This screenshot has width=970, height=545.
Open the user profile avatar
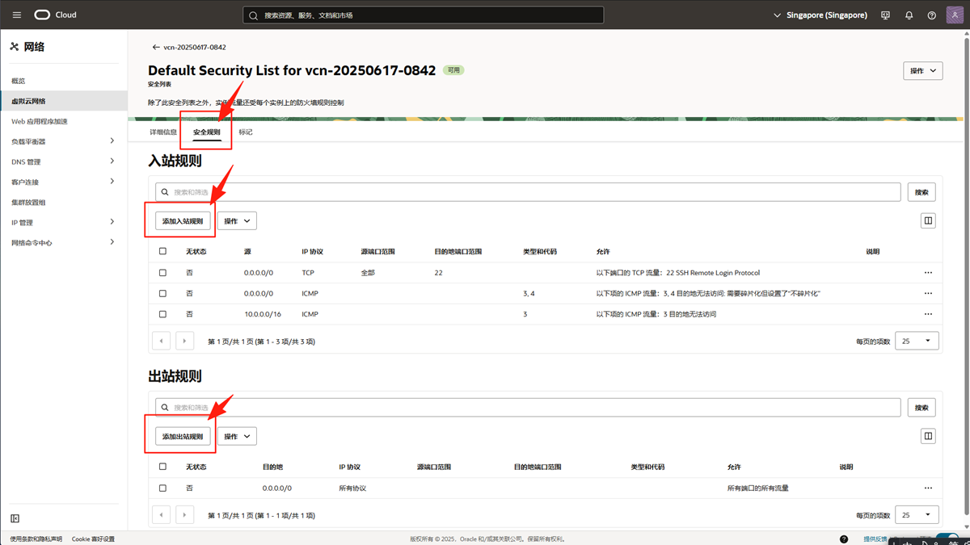(955, 15)
